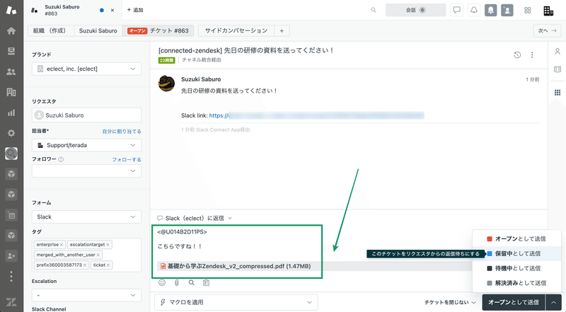Open the user context panel icon
This screenshot has width=566, height=312.
558,51
